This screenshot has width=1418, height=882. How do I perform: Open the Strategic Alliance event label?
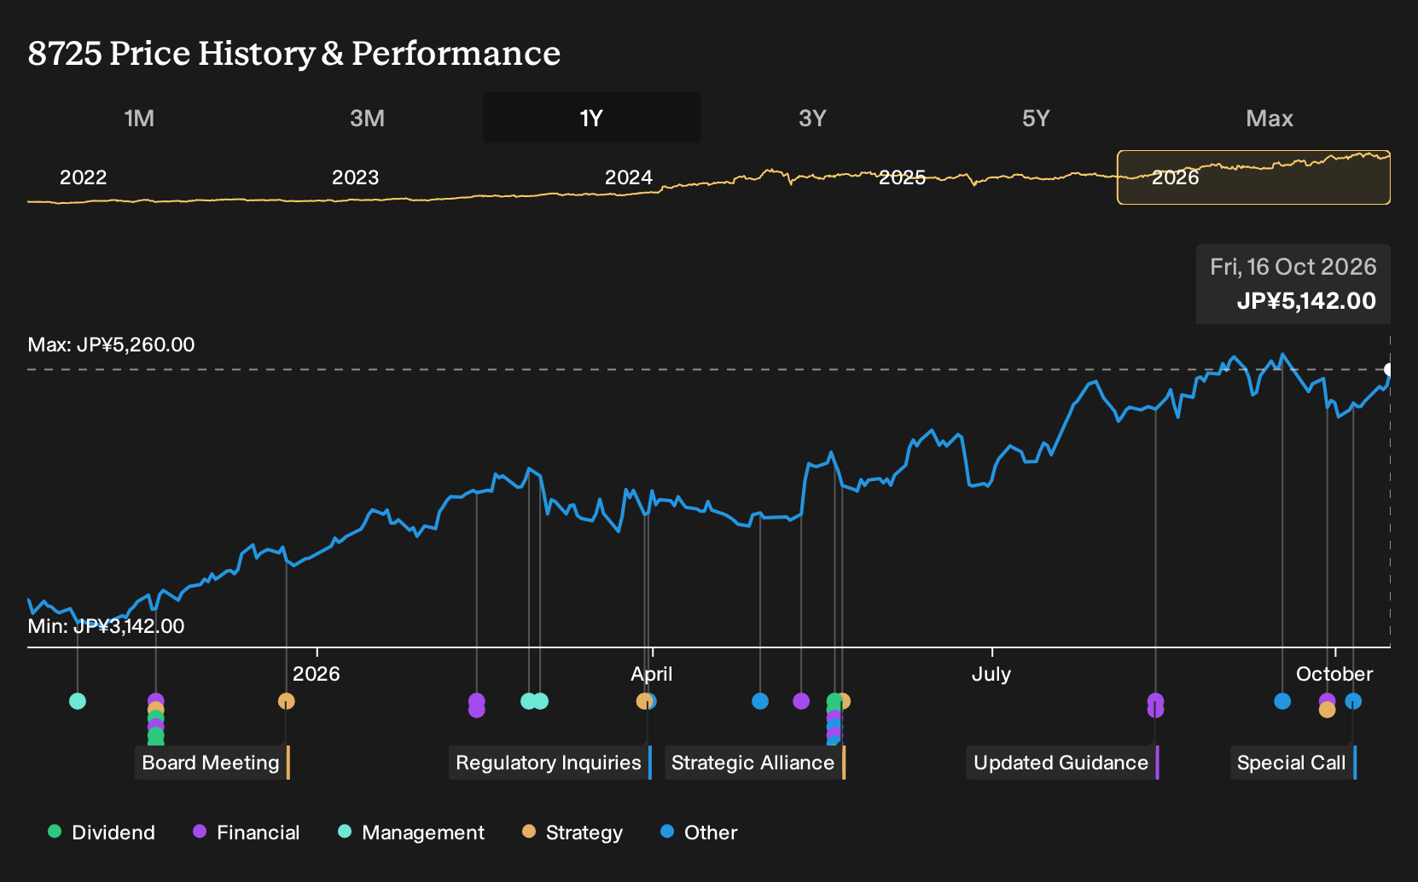(x=754, y=763)
